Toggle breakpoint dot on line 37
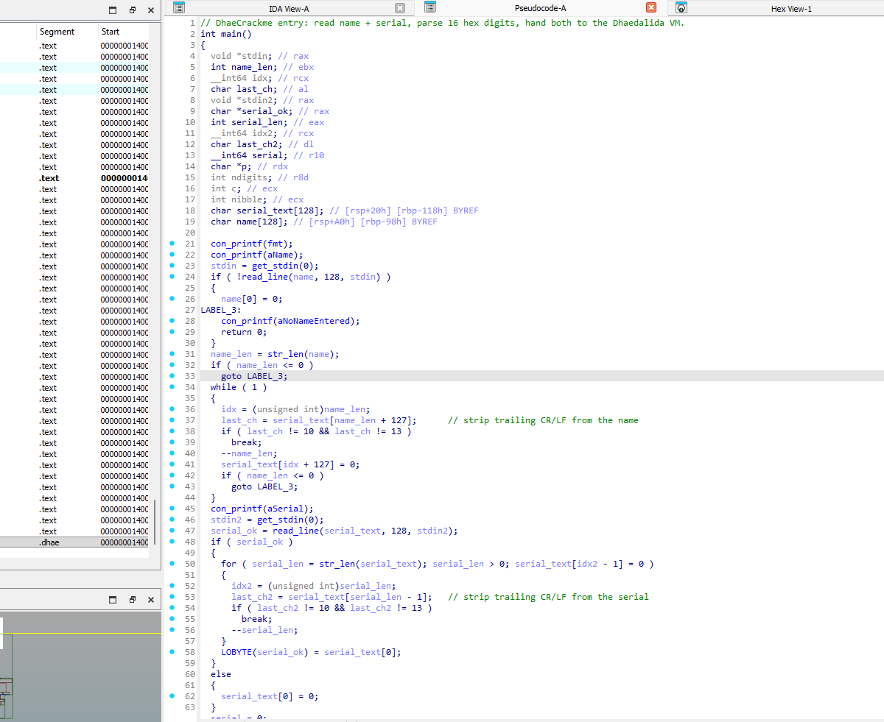This screenshot has height=722, width=884. point(172,420)
